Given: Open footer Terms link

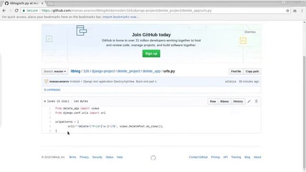Looking at the screenshot, I should point(72,157).
